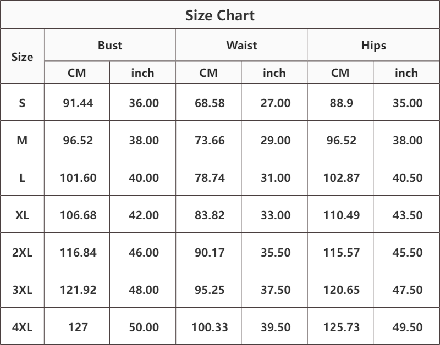Click waist inch value 35.50 for 2XL

[276, 253]
